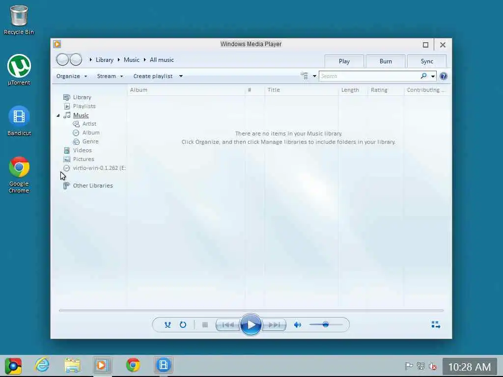Screen dimensions: 503x377
Task: Toggle repeat mode button
Action: pyautogui.click(x=183, y=325)
